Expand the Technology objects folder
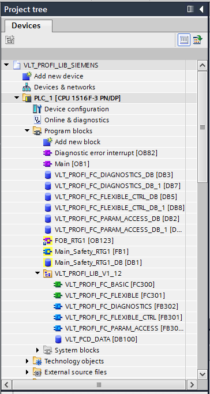Screen dimensions: 210x394 [x=27, y=361]
